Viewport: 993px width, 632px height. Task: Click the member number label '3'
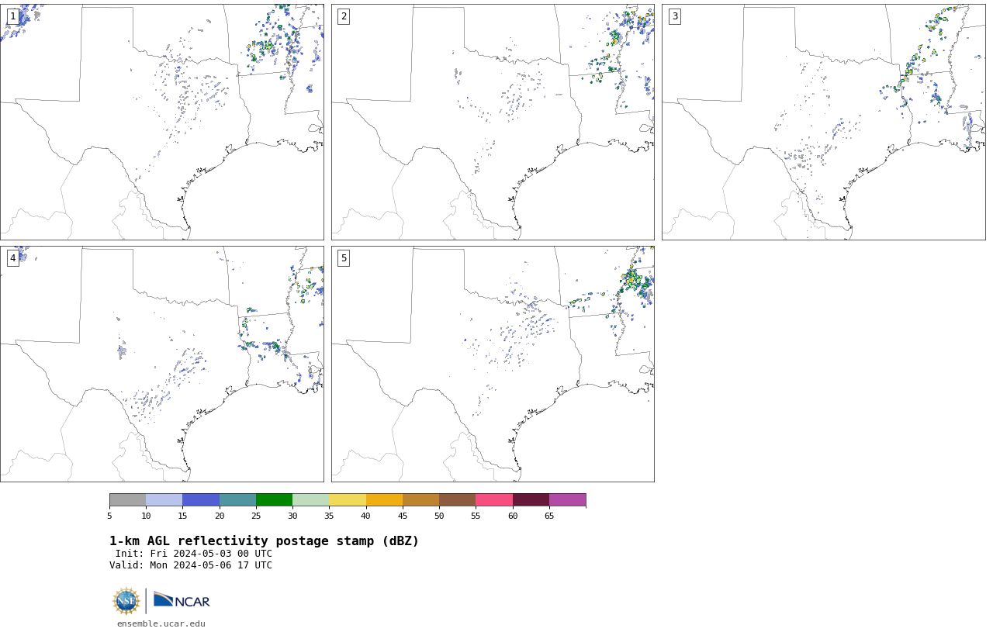click(675, 16)
